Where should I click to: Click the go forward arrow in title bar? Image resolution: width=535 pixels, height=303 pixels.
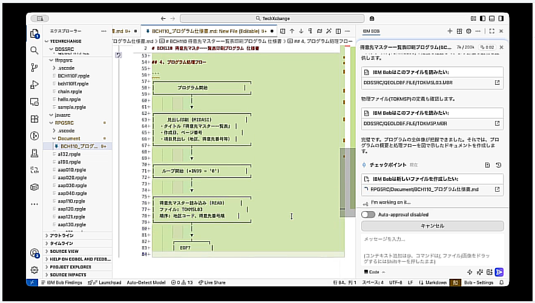tap(172, 18)
